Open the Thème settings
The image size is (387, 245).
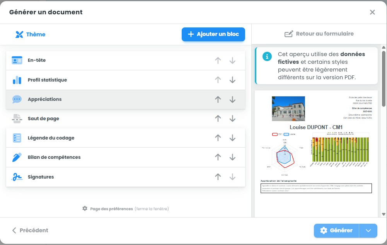coord(31,34)
